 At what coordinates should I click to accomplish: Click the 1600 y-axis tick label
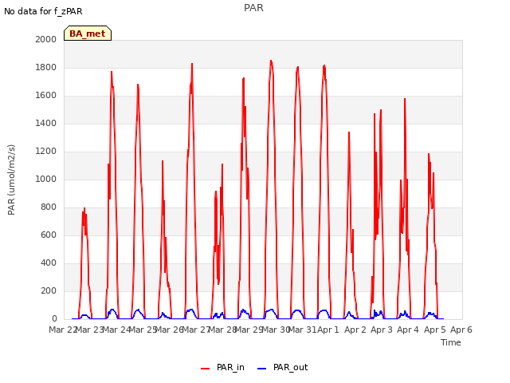coord(46,96)
